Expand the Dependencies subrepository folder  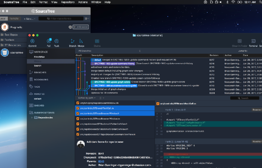(x=32, y=118)
